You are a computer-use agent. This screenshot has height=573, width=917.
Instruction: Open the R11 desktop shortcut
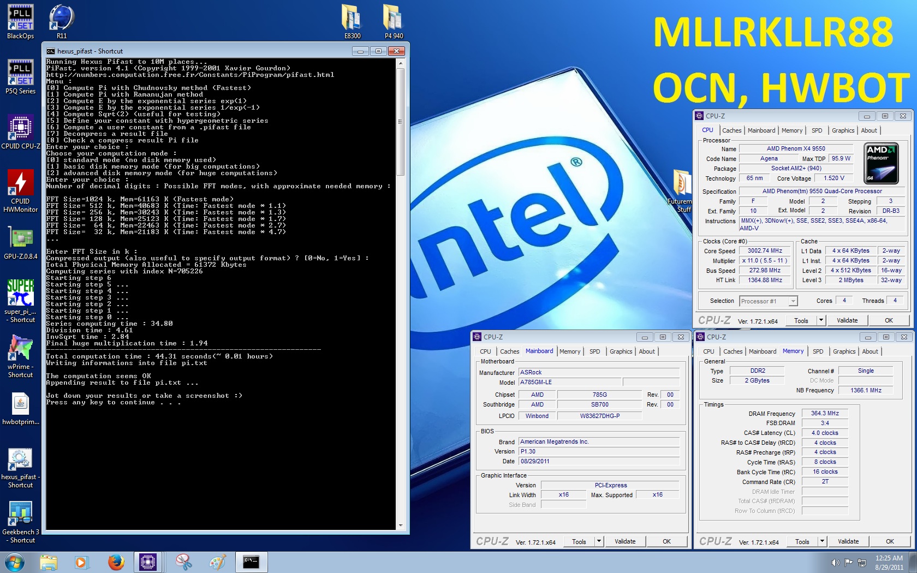pos(62,22)
